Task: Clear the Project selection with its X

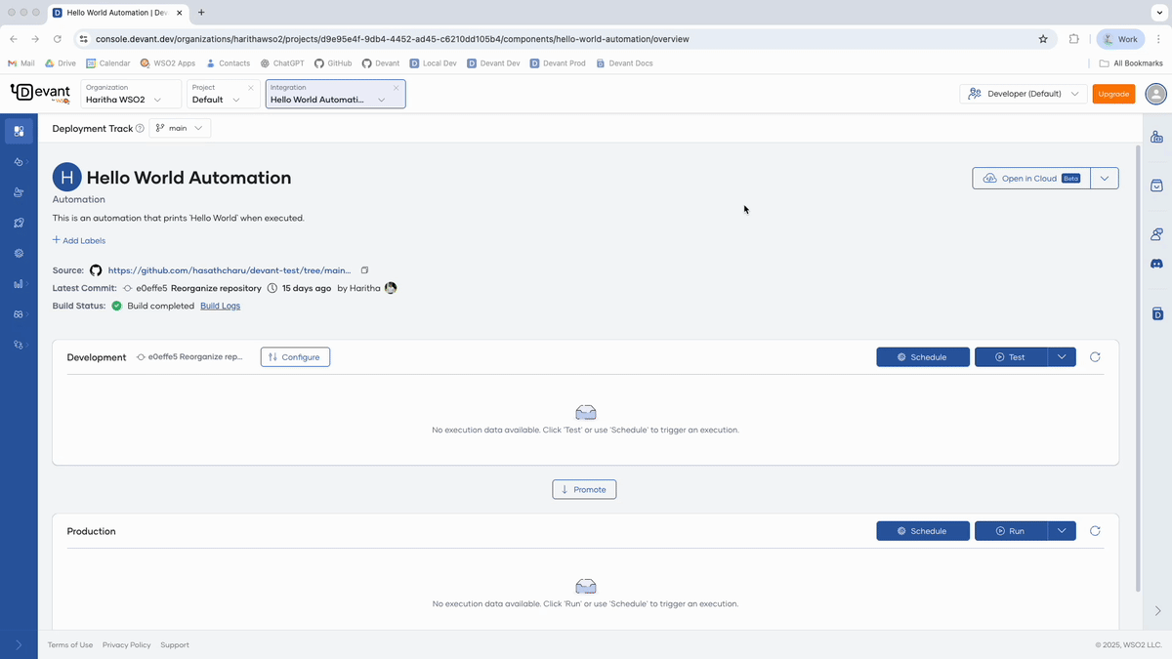Action: click(x=251, y=88)
